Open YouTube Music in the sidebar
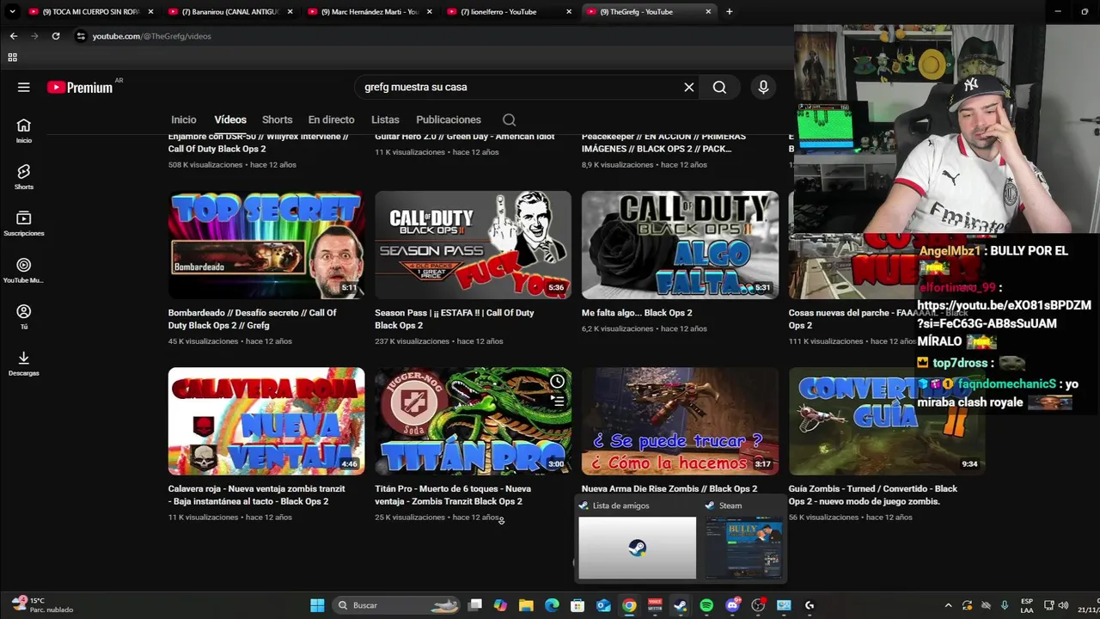The image size is (1100, 619). point(24,271)
